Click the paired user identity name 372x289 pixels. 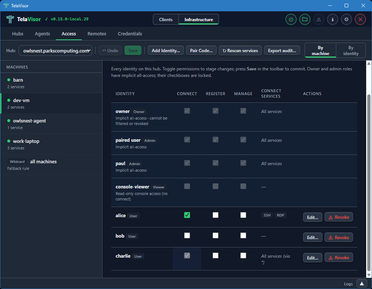(128, 140)
